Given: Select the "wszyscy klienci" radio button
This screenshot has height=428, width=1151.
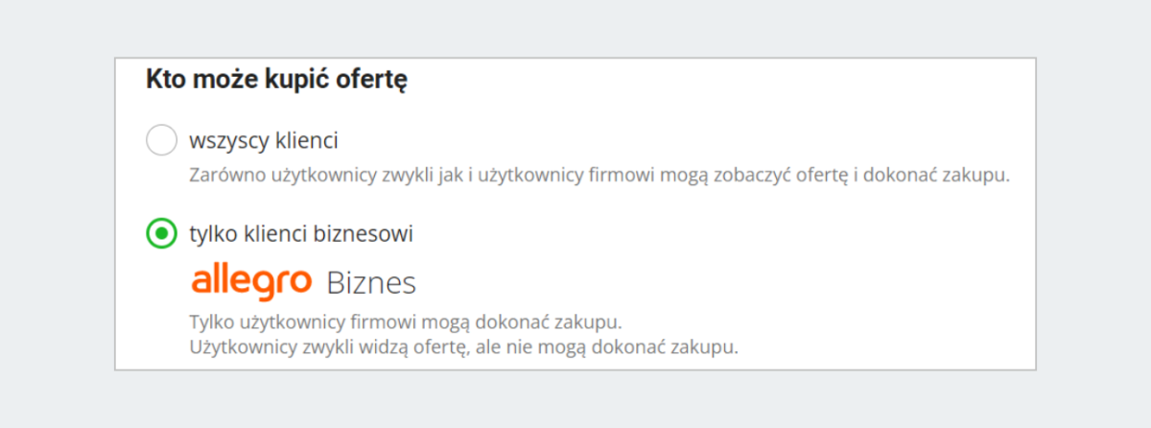Looking at the screenshot, I should click(161, 141).
